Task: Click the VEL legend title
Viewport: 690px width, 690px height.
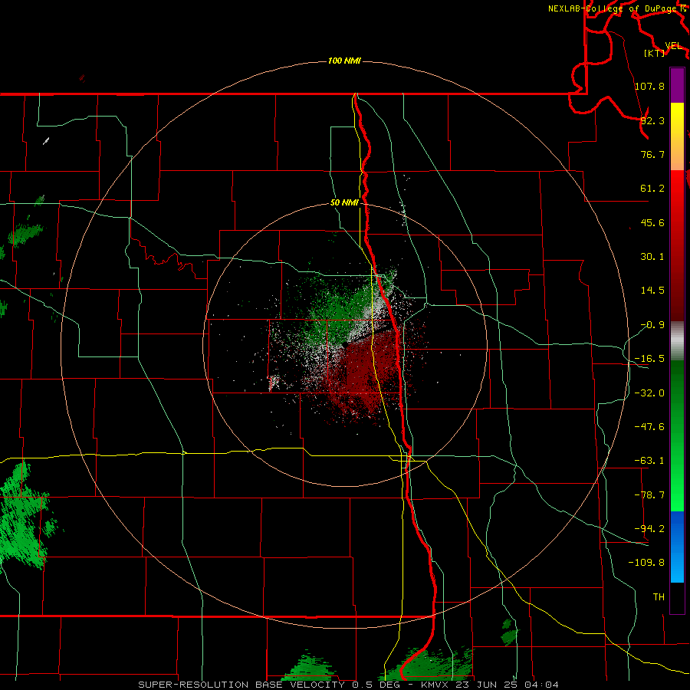Action: click(673, 46)
